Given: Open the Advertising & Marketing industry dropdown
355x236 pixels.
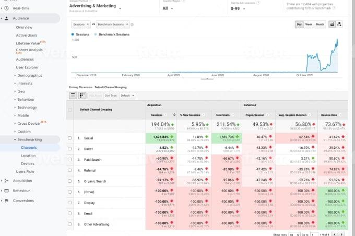Looking at the screenshot, I should pyautogui.click(x=95, y=6).
